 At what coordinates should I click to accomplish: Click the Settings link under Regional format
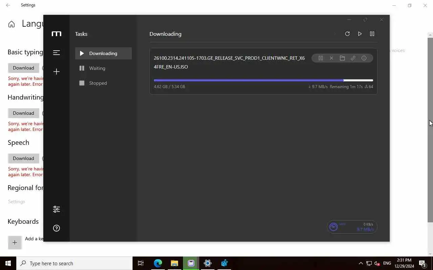click(x=17, y=201)
